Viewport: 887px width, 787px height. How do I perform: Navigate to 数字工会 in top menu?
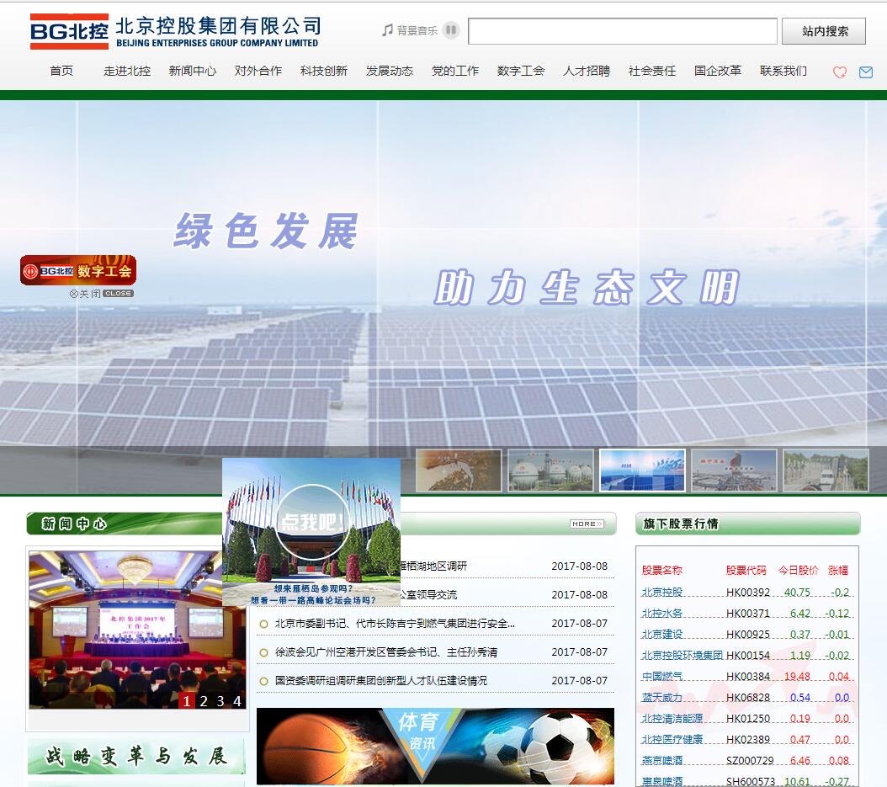tap(520, 71)
